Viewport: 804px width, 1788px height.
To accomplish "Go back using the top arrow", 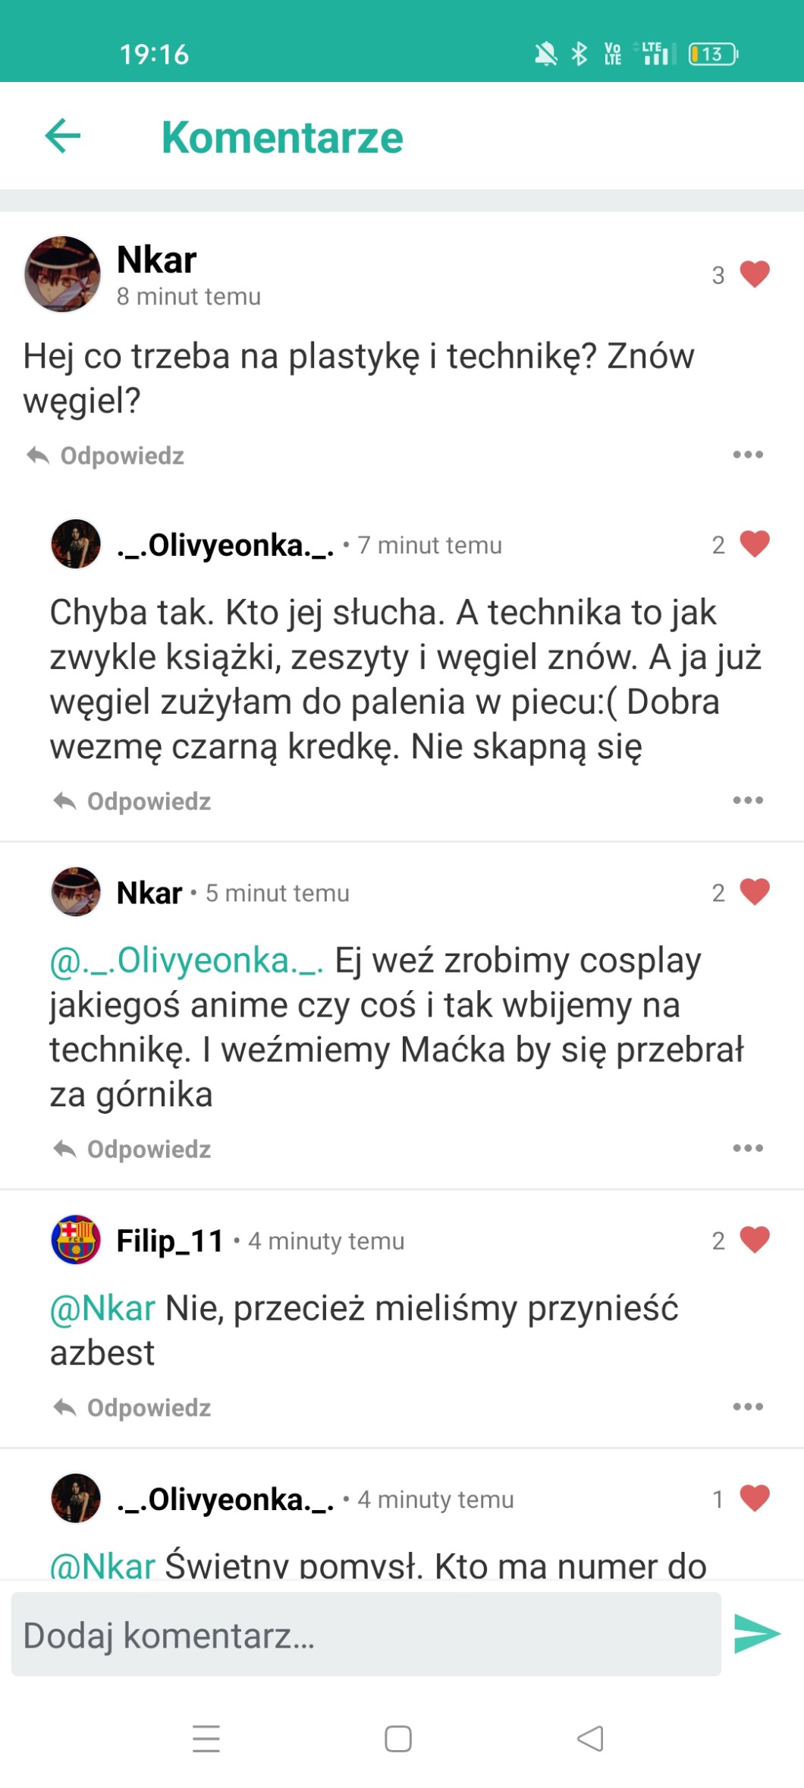I will (63, 137).
